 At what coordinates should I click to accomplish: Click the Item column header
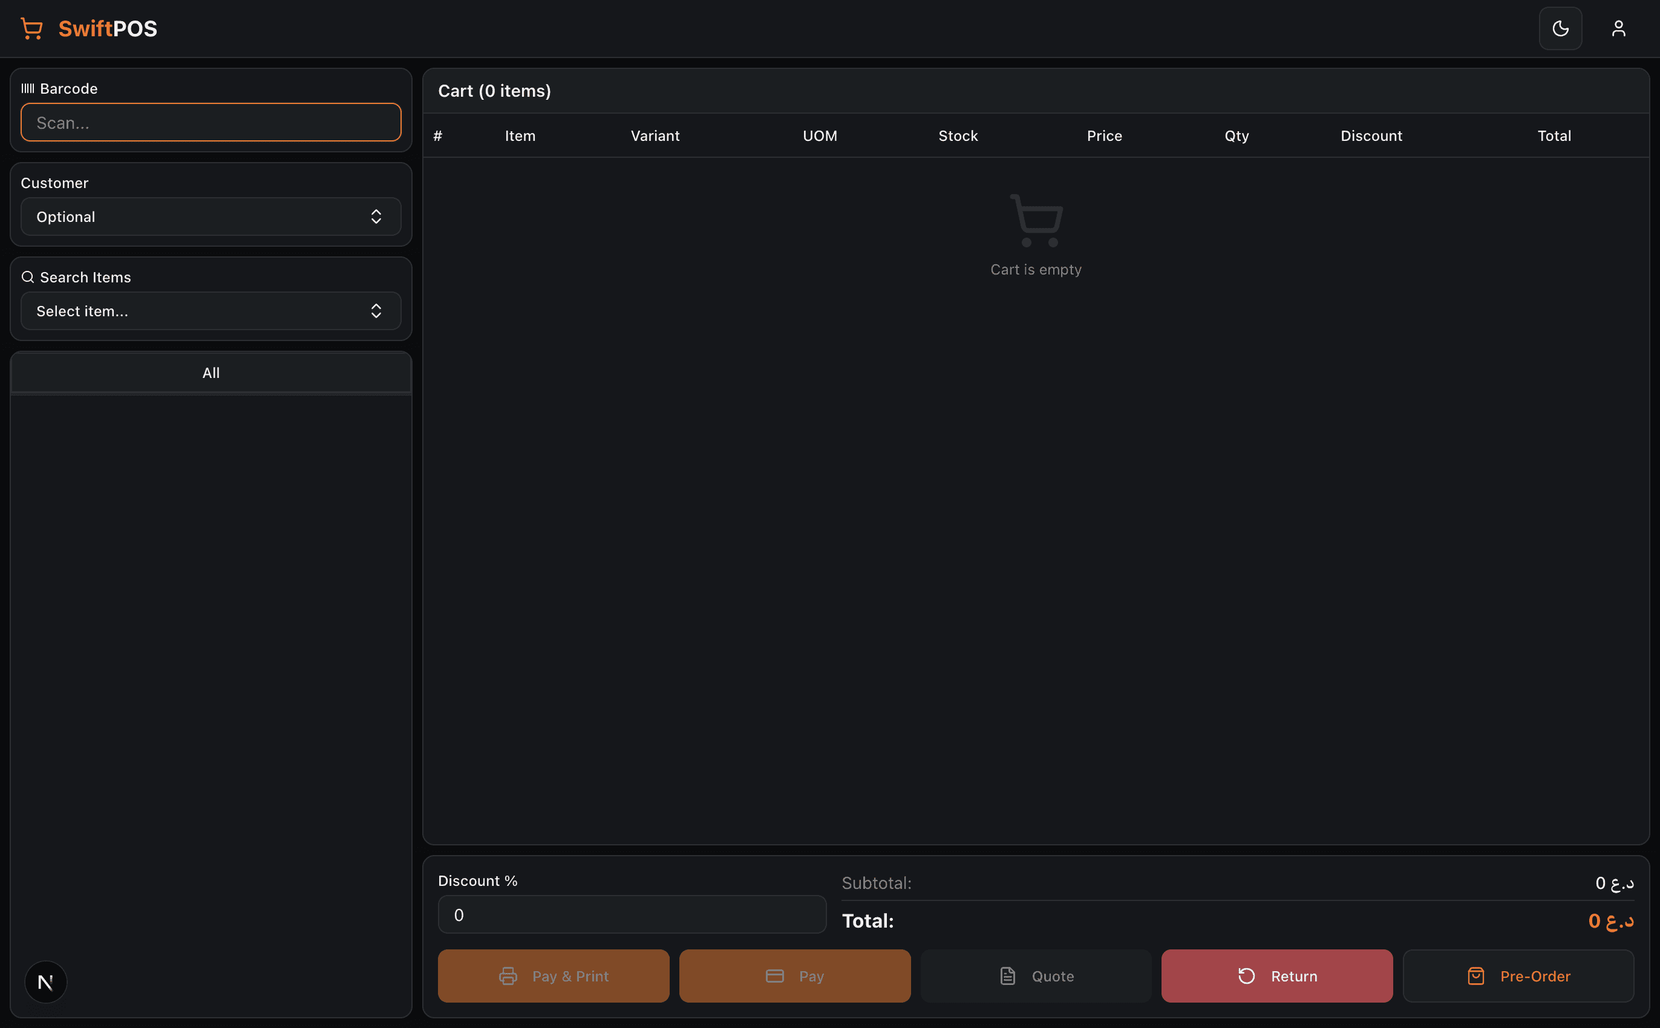[x=520, y=136]
